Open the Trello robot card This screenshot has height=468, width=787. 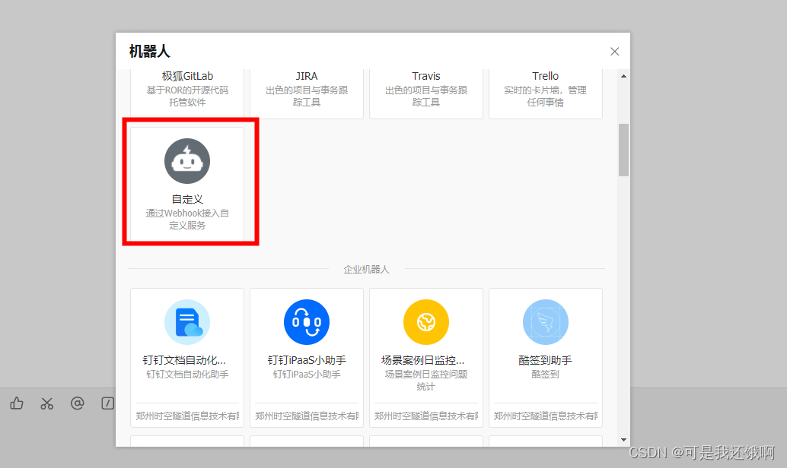[x=546, y=93]
